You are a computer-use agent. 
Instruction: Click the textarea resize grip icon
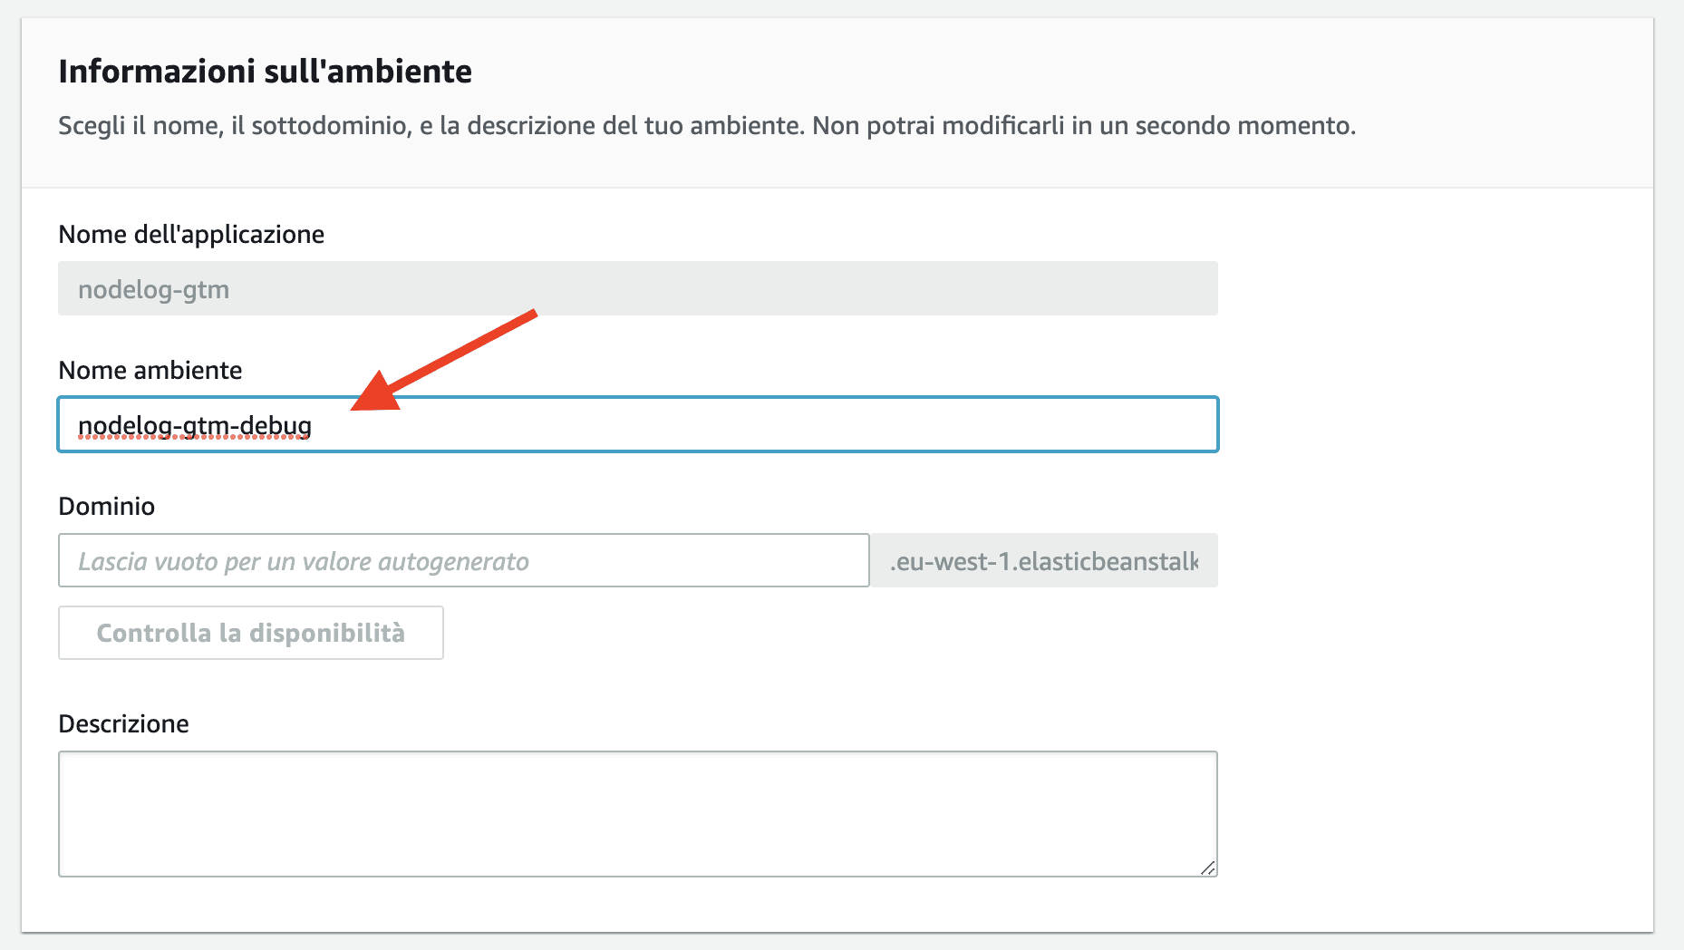(x=1208, y=868)
